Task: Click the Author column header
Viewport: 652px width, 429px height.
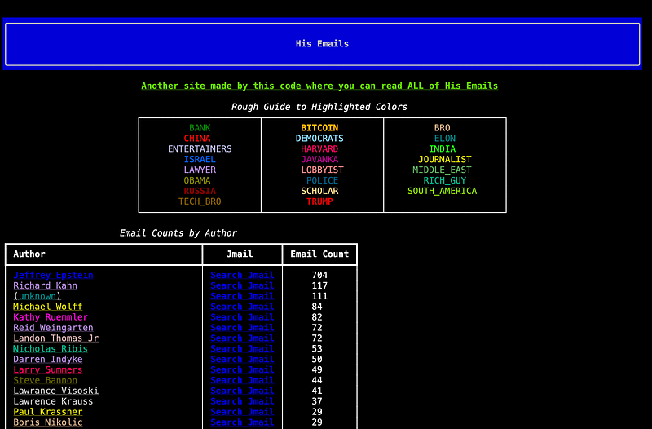Action: click(29, 254)
